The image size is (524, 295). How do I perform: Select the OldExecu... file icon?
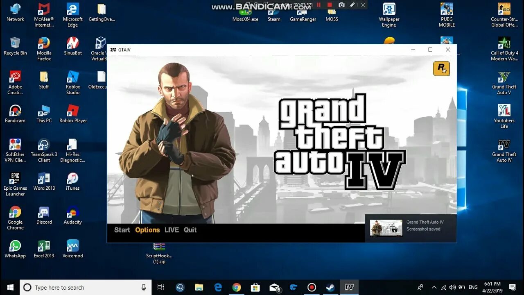[98, 80]
